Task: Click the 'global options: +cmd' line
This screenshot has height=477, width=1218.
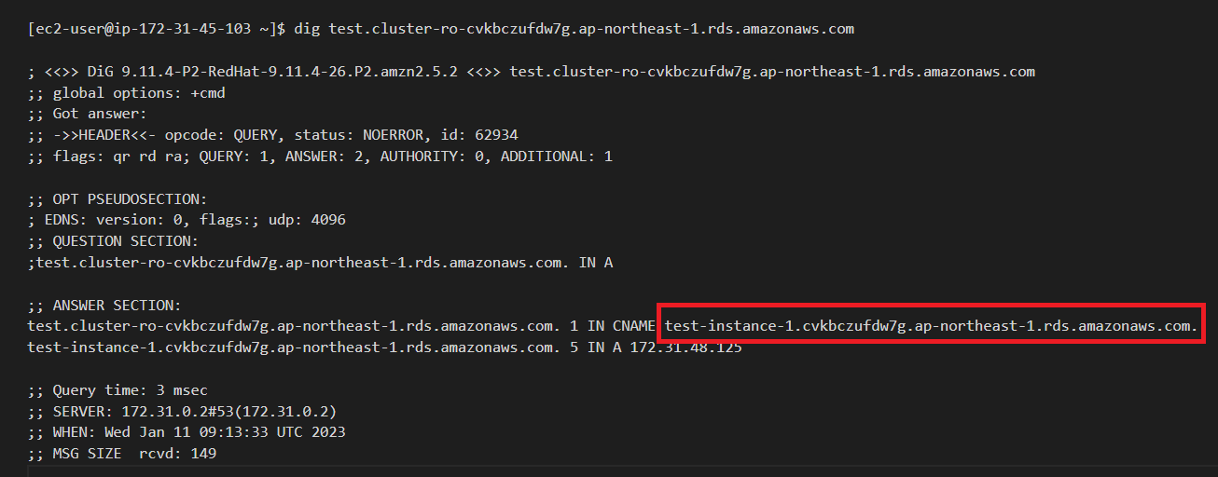Action: pos(127,93)
